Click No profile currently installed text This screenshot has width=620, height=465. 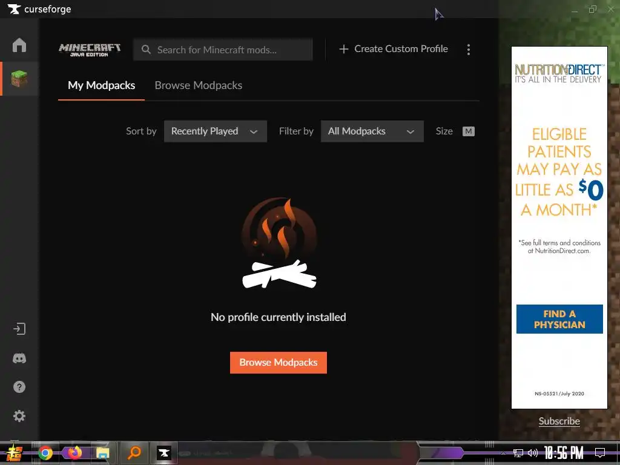pyautogui.click(x=279, y=317)
